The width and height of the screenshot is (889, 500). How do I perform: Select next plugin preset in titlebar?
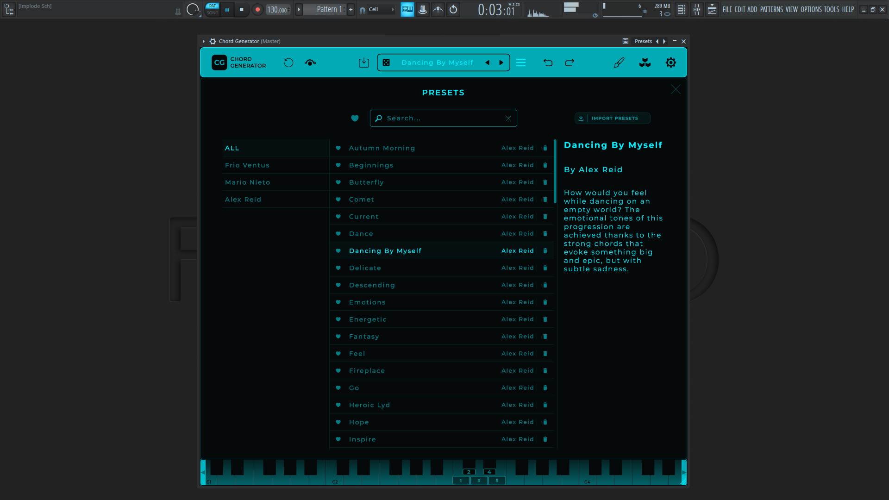pyautogui.click(x=664, y=41)
